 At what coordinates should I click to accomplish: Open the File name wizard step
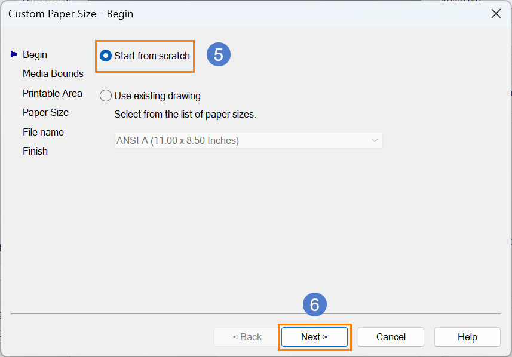click(x=43, y=132)
